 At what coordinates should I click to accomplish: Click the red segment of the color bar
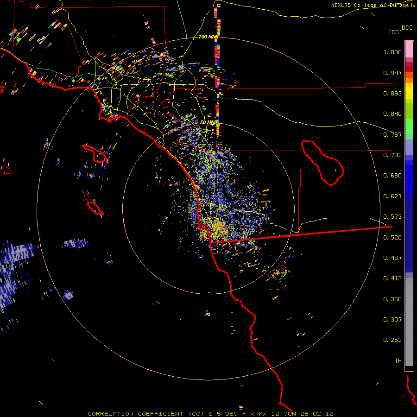point(409,69)
